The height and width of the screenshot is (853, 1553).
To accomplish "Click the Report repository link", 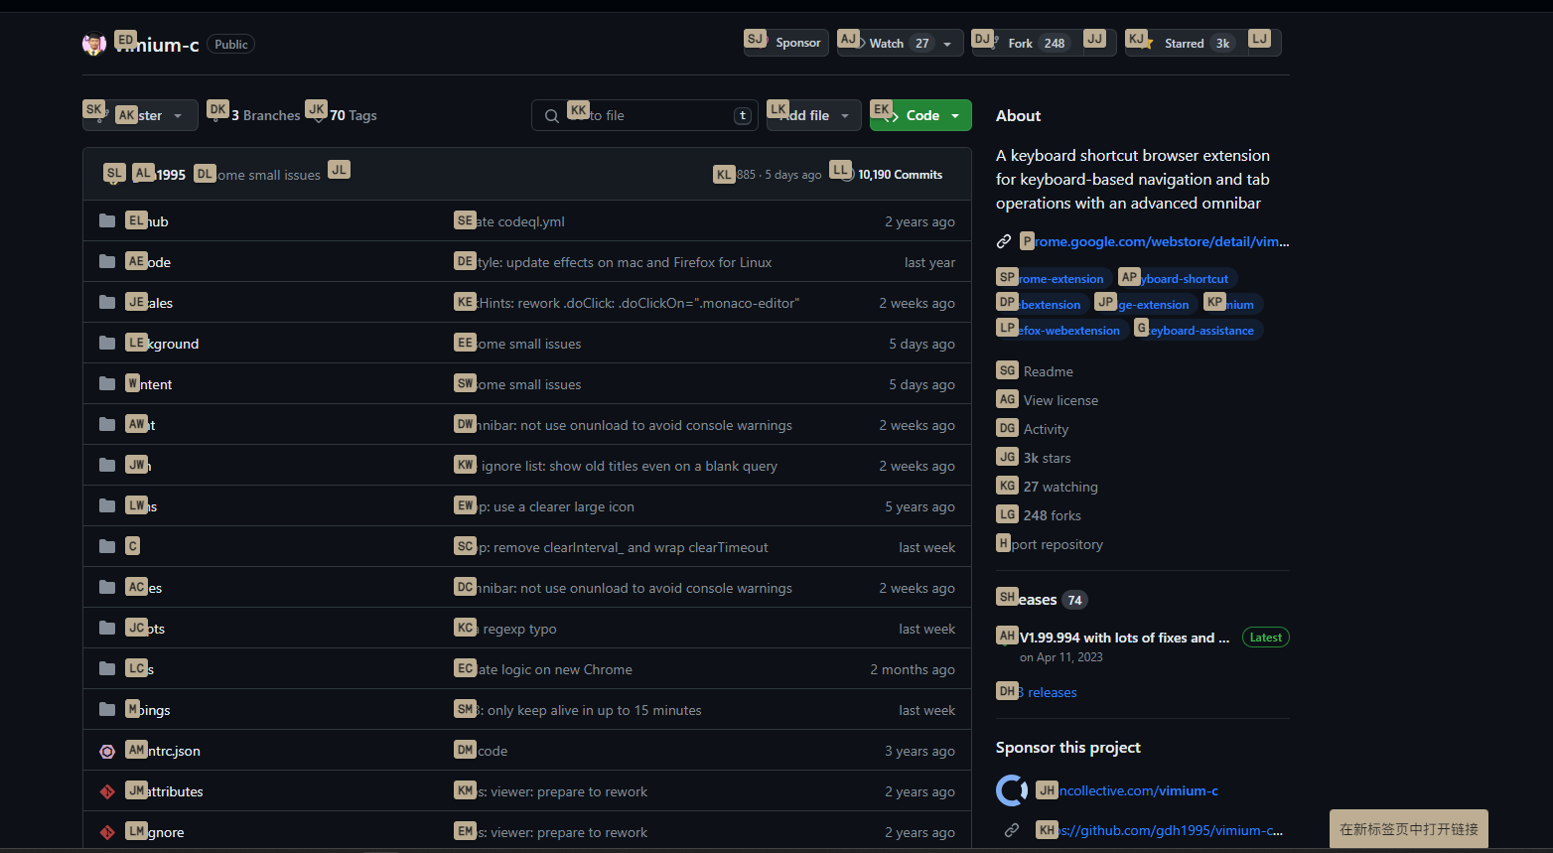I will 1050,544.
